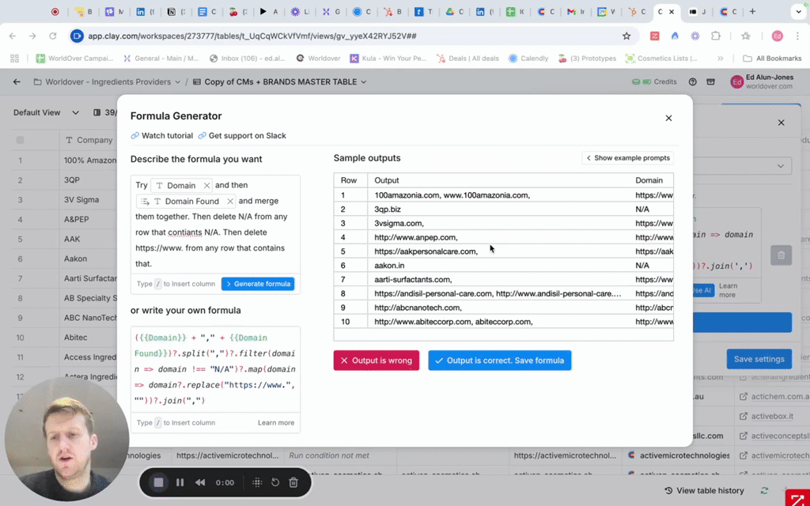Close the Formula Generator dialog

(668, 118)
